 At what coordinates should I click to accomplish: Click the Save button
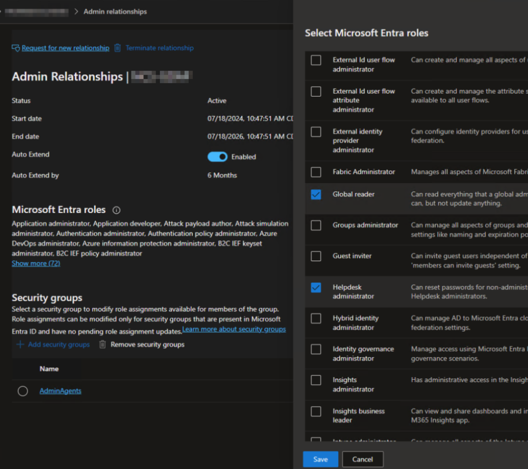pyautogui.click(x=320, y=459)
